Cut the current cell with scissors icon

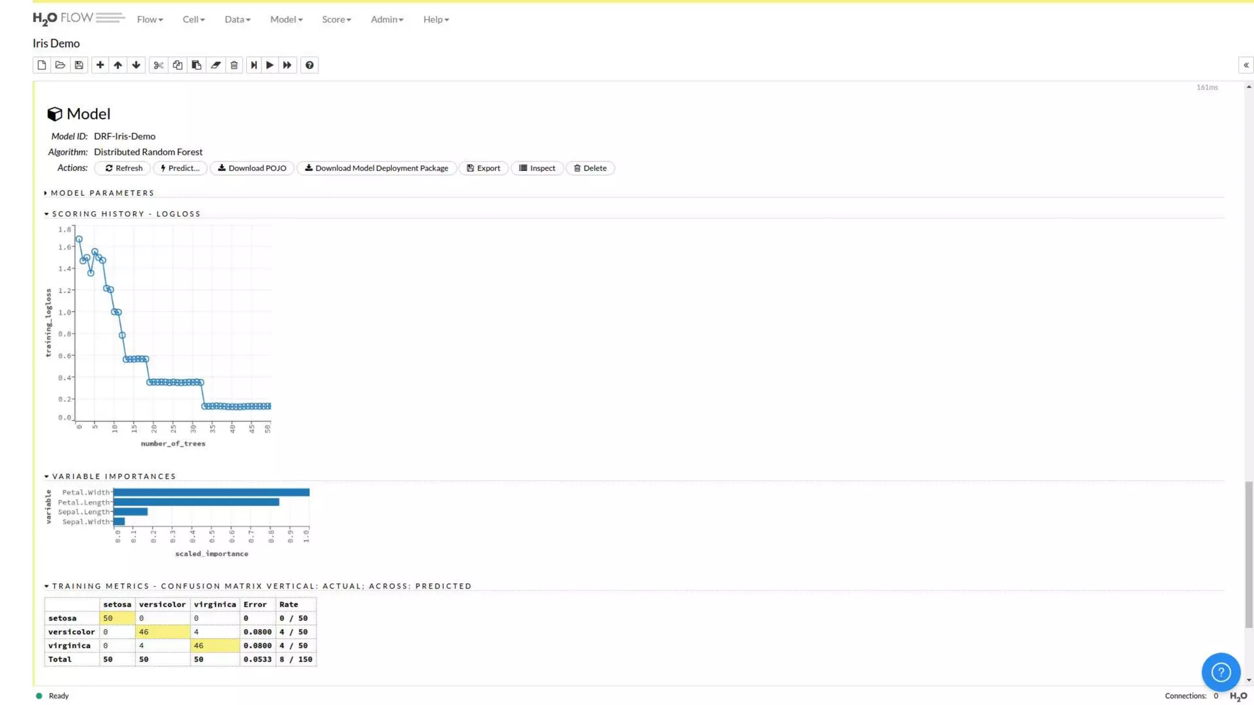[x=159, y=65]
